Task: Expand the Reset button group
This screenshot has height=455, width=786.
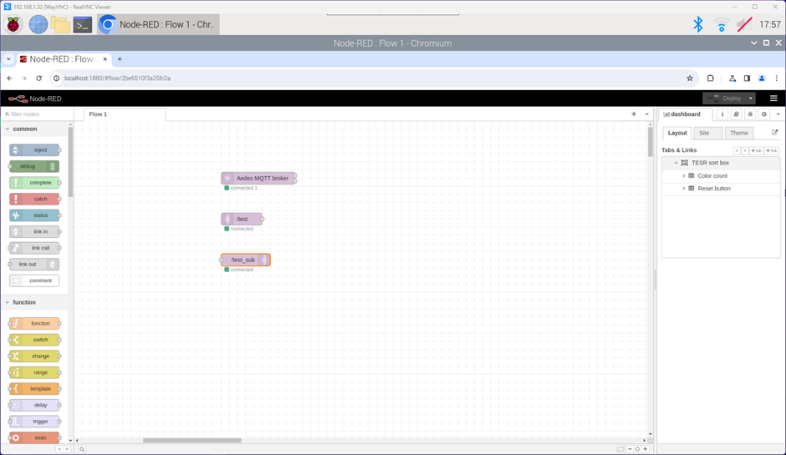Action: (x=684, y=189)
